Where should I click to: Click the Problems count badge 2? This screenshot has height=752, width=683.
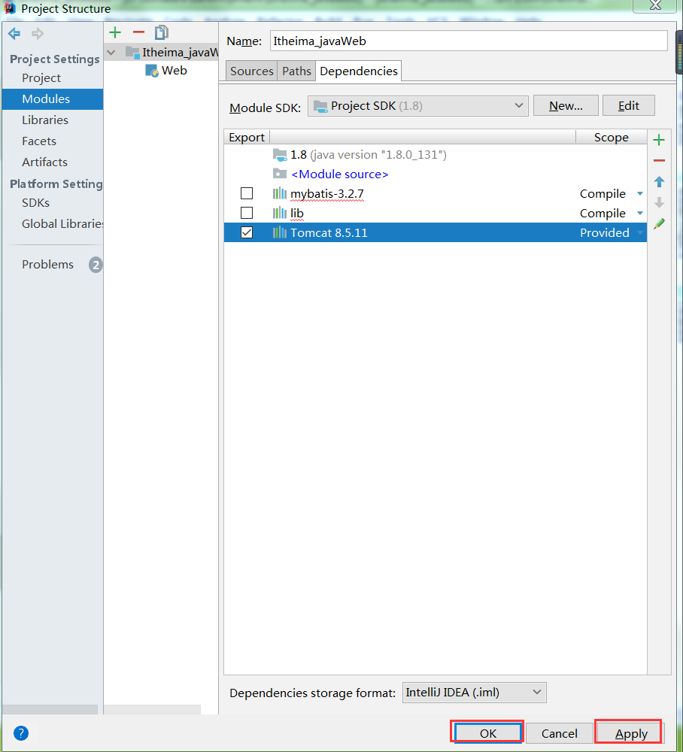[96, 265]
